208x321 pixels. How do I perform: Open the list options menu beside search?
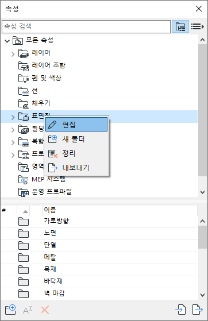point(198,26)
